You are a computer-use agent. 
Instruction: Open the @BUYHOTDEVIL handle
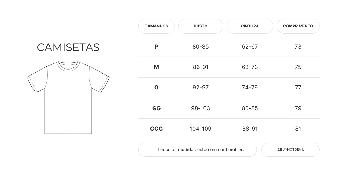pyautogui.click(x=290, y=150)
